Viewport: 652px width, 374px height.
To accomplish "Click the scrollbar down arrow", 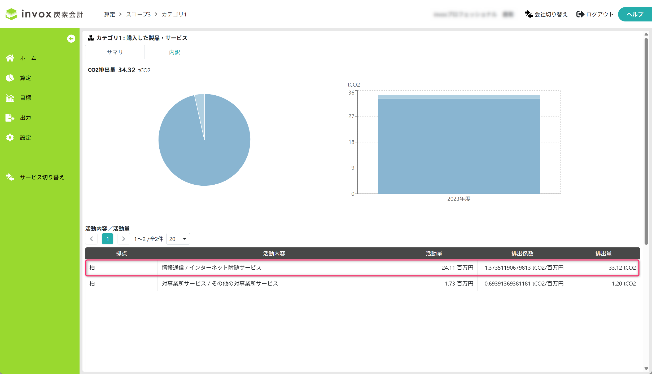I will click(646, 368).
